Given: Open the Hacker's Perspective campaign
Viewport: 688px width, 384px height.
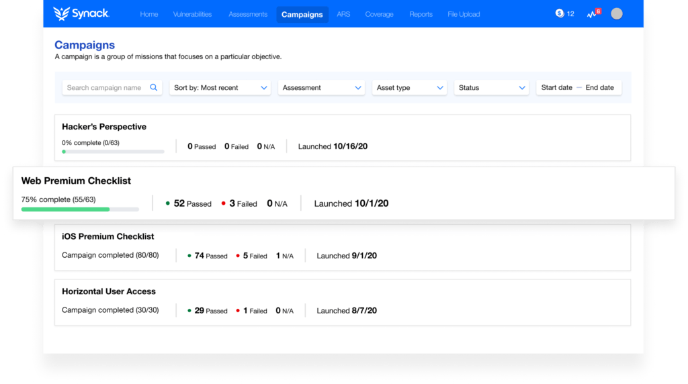Looking at the screenshot, I should (x=104, y=127).
